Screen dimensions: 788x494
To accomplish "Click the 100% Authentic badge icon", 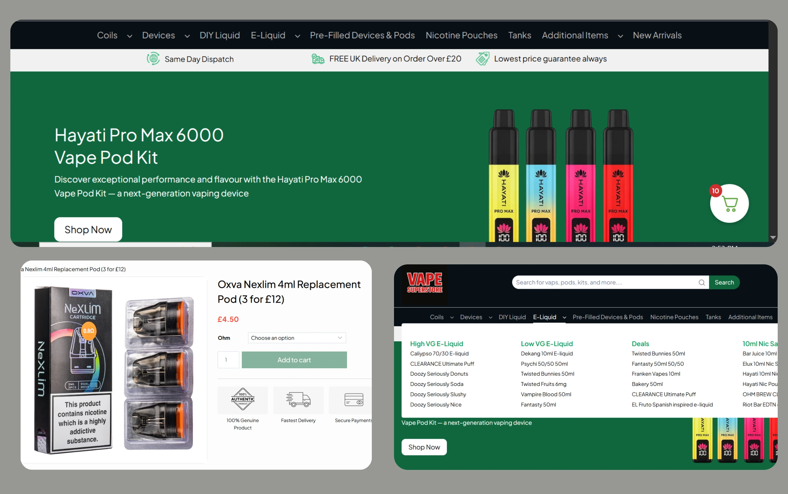I will (x=243, y=399).
